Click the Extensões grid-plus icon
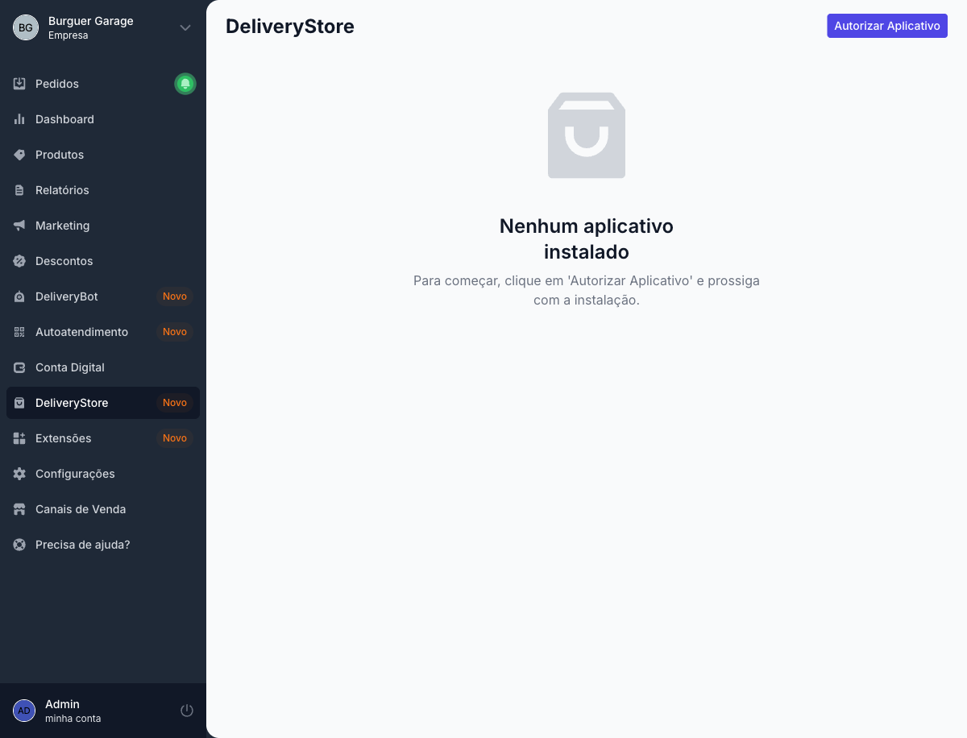This screenshot has height=738, width=967. [x=19, y=438]
